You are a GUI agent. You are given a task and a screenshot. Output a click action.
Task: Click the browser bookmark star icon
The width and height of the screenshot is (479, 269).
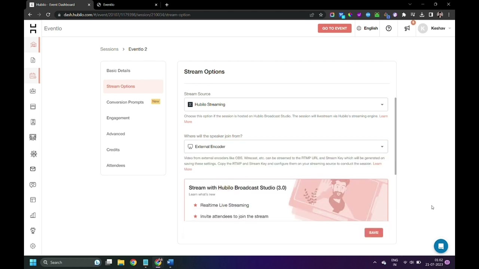[321, 15]
